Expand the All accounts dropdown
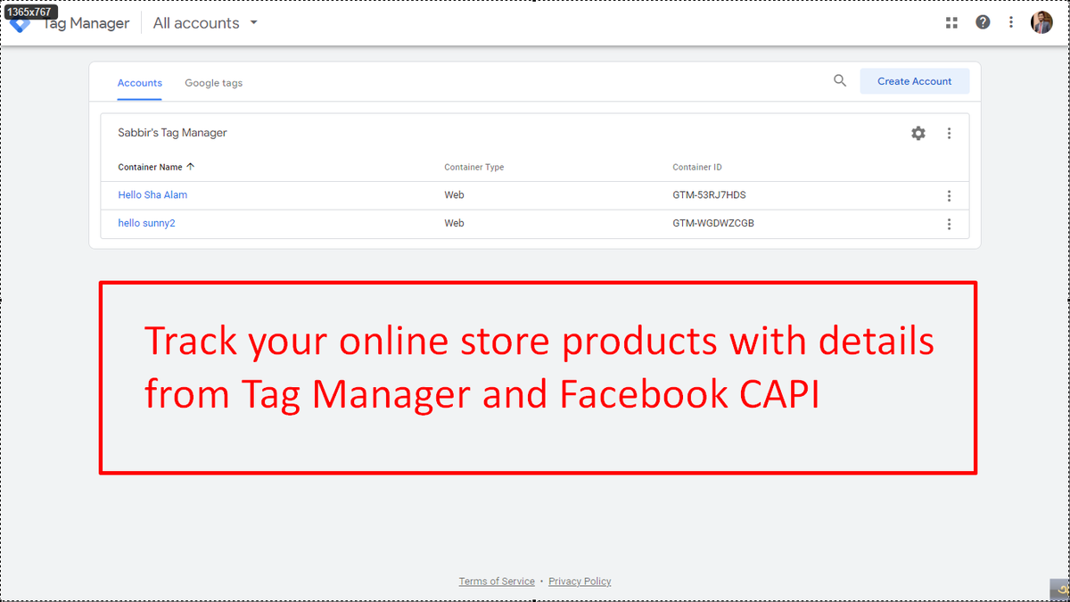 tap(205, 23)
